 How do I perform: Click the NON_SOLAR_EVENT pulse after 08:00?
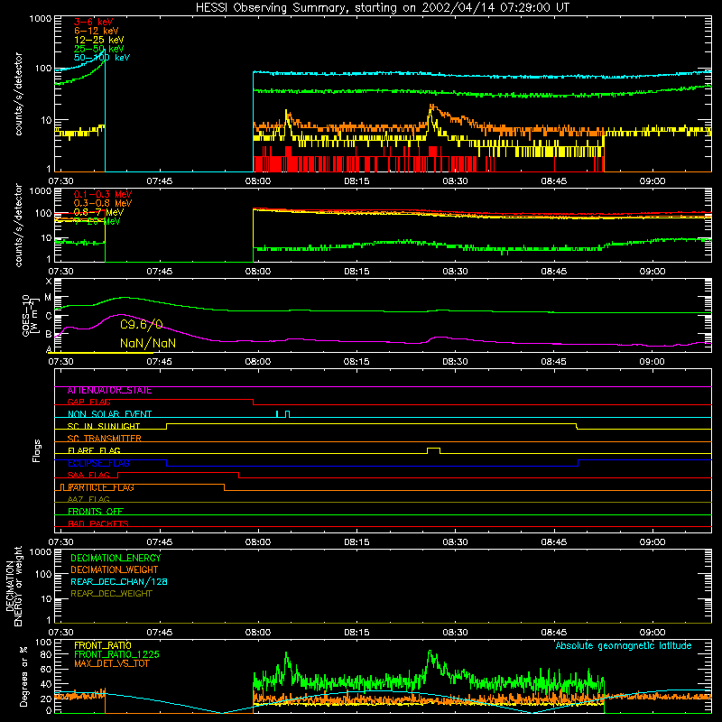tap(287, 414)
